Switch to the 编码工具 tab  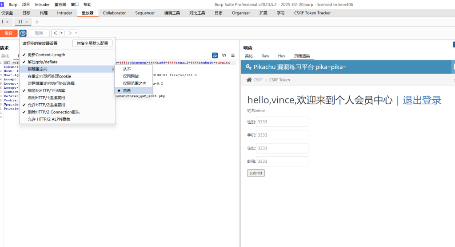click(x=172, y=13)
